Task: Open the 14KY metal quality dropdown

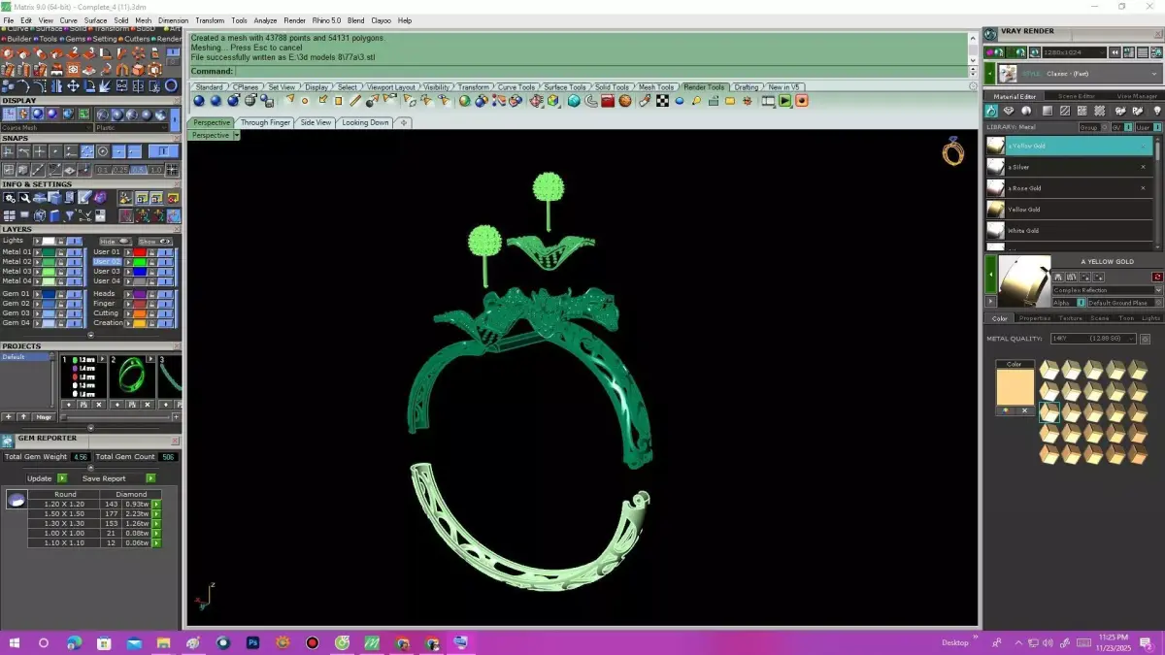Action: click(x=1093, y=339)
